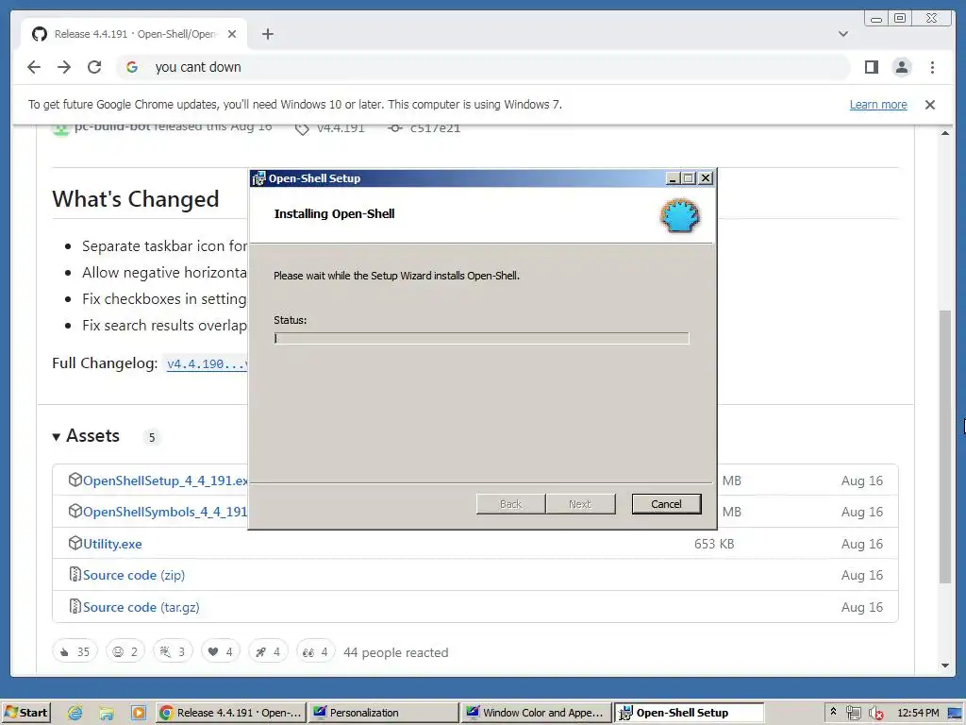Click the Google icon in address bar
This screenshot has width=966, height=725.
tap(132, 67)
